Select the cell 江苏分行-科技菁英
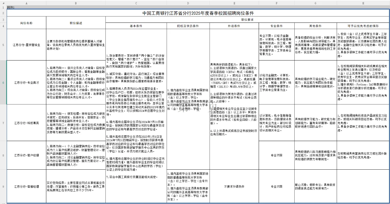Screen dimensions: 390x204 (x=26, y=123)
